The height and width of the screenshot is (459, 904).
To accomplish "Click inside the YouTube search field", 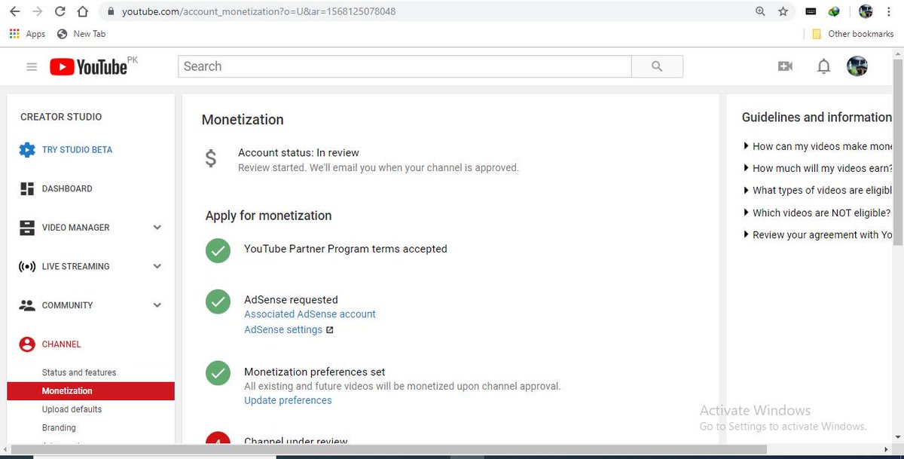I will pyautogui.click(x=405, y=66).
